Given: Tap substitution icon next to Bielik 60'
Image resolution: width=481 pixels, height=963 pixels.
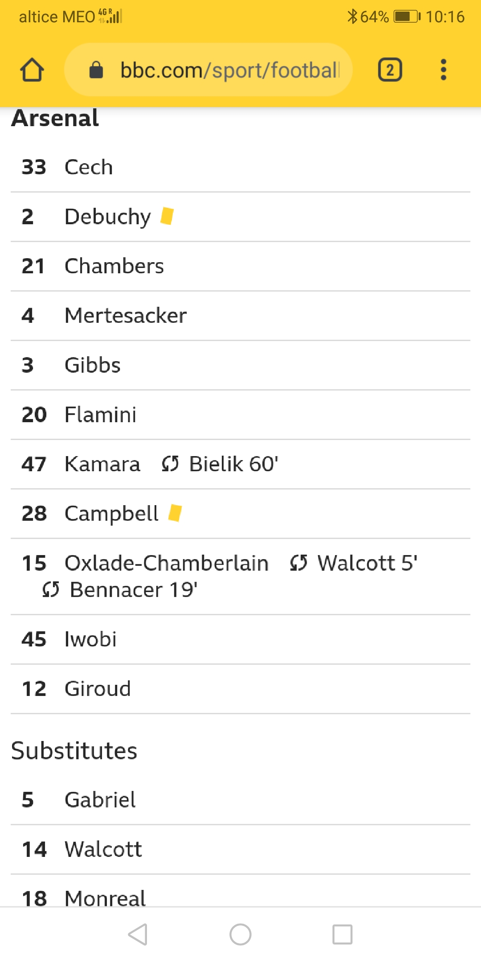Looking at the screenshot, I should [170, 464].
